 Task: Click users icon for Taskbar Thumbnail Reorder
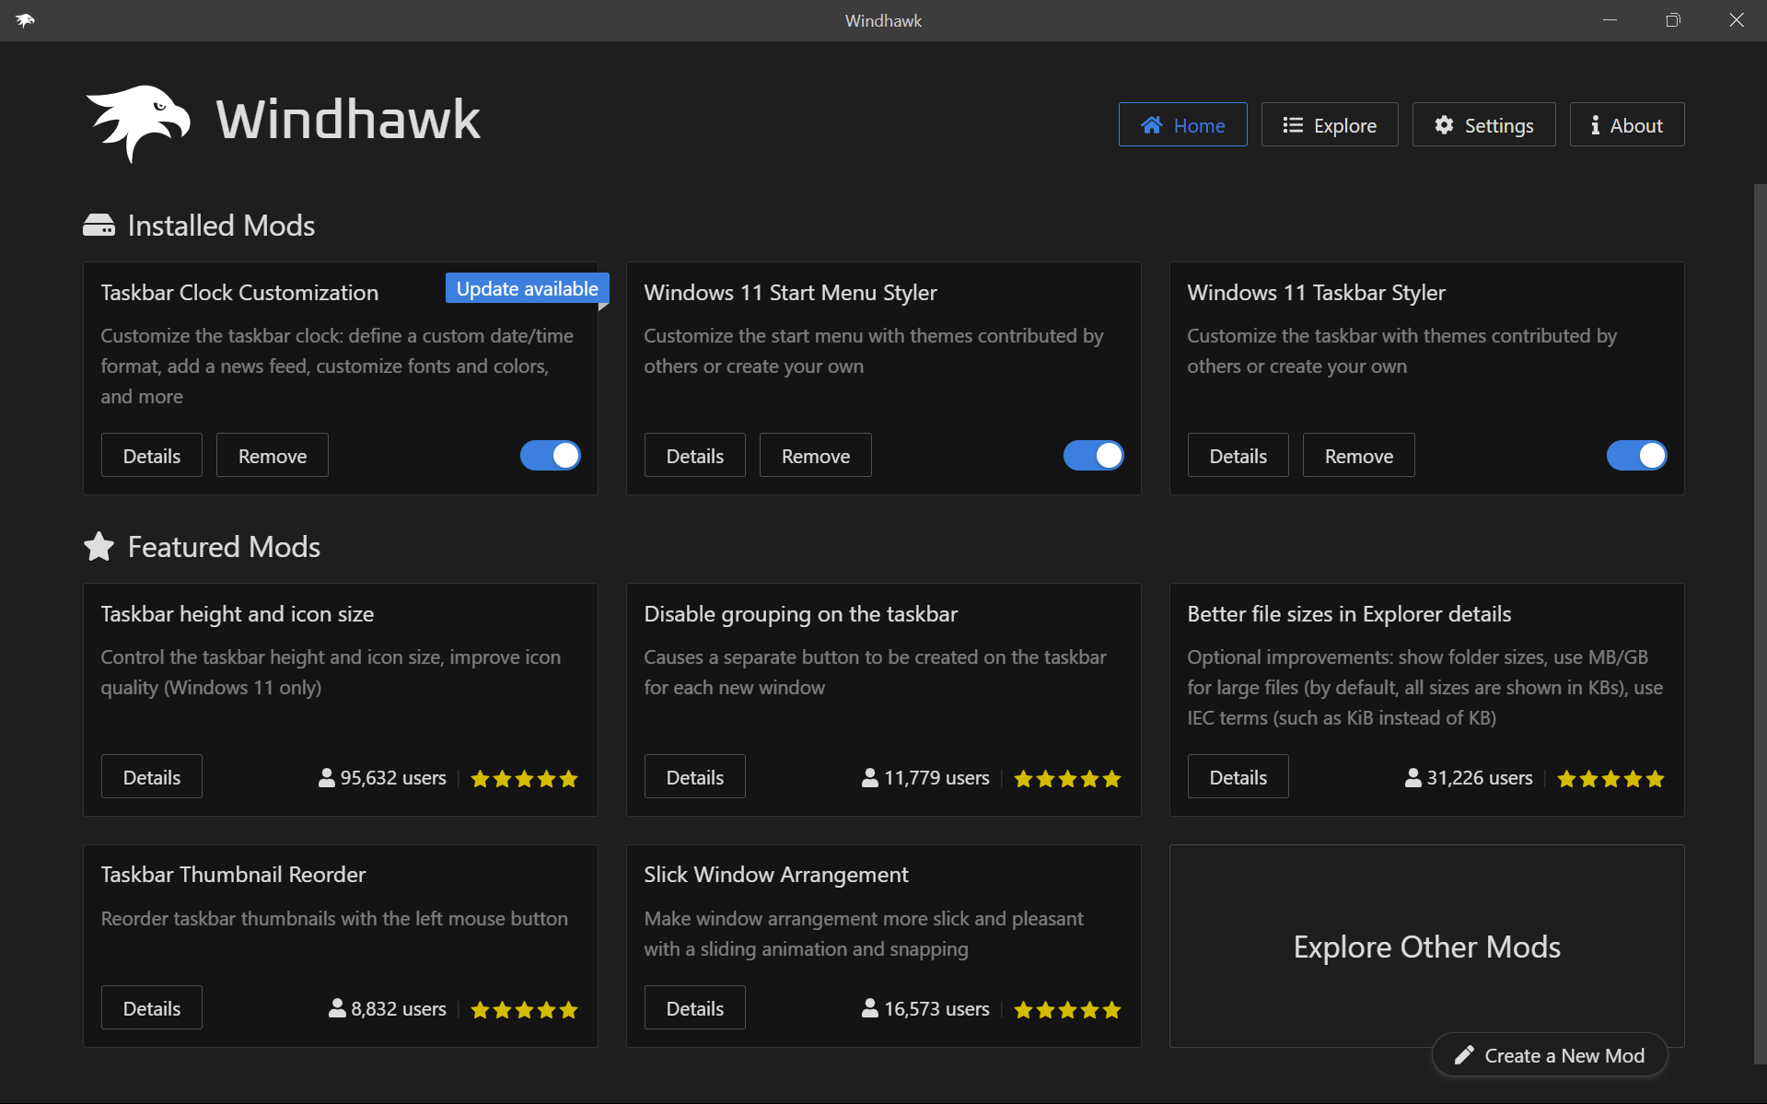(x=337, y=1009)
